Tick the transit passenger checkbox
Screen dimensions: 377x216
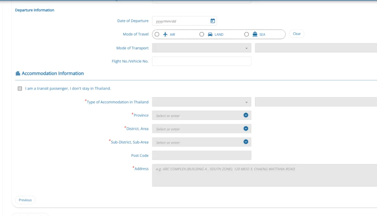click(20, 89)
